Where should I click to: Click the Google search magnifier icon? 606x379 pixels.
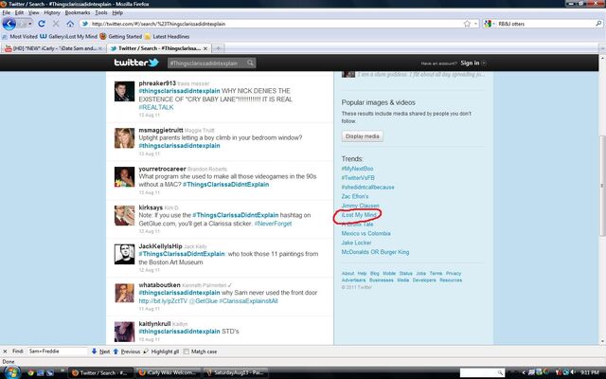598,24
